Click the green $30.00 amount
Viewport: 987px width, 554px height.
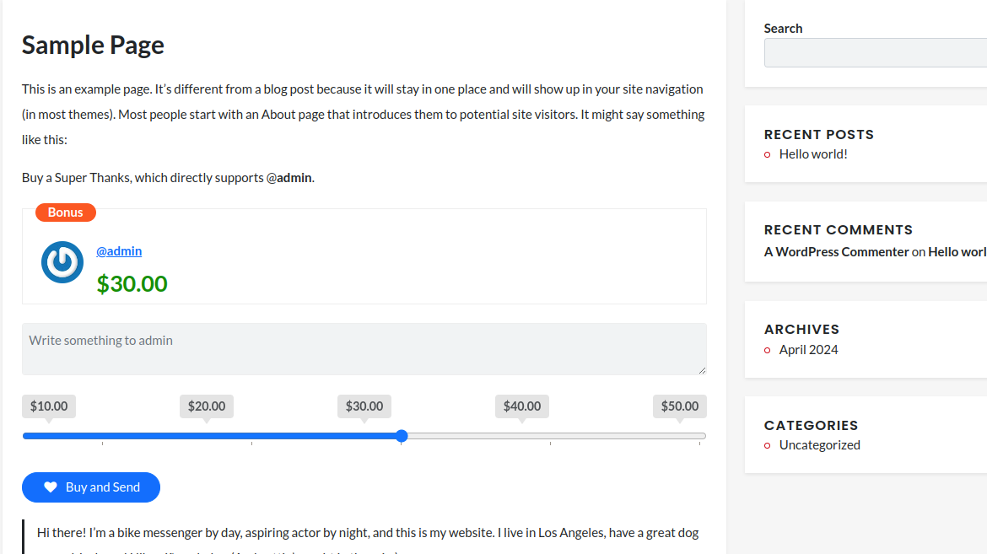point(132,284)
